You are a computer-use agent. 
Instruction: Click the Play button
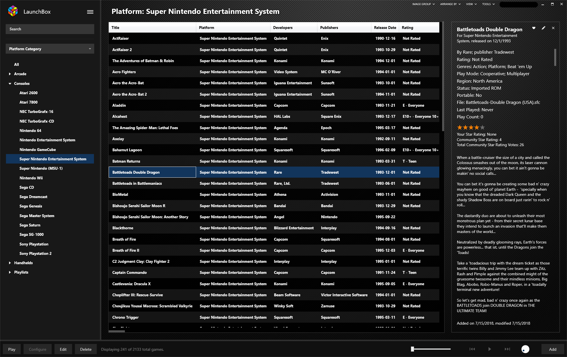pyautogui.click(x=12, y=349)
